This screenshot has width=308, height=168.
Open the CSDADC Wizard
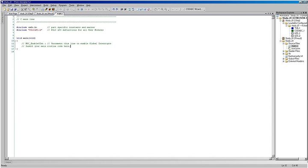point(194,9)
